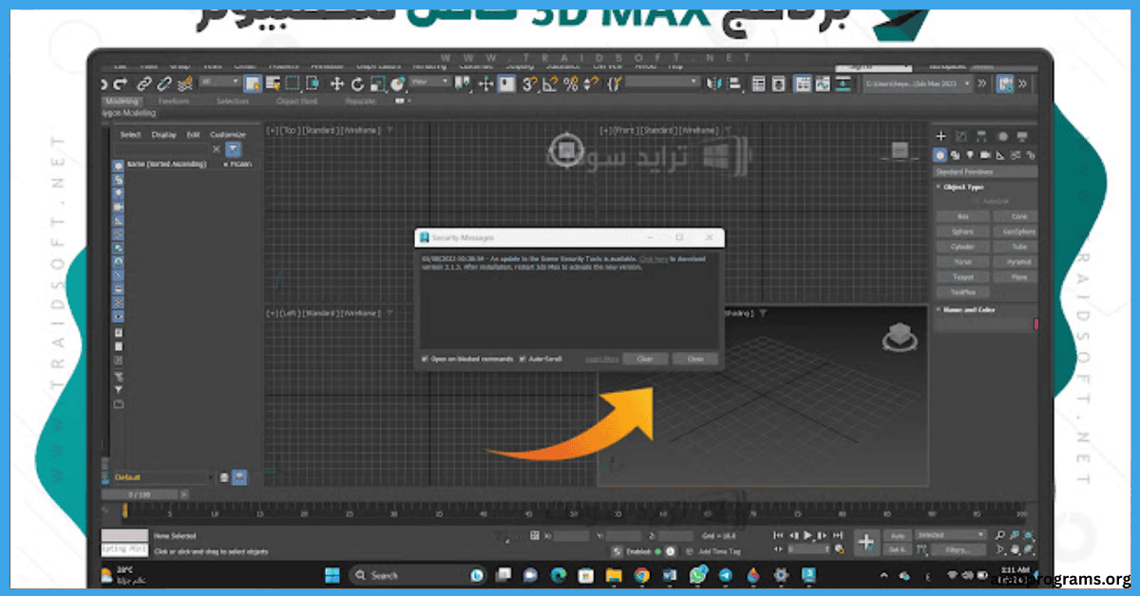The image size is (1140, 596).
Task: Switch to the Object Paint ribbon tab
Action: [295, 101]
